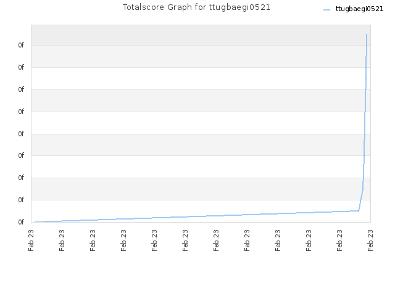
Task: Click the chart title 'Totalscore Graph for ttugbaegi0521'
Action: coord(196,7)
